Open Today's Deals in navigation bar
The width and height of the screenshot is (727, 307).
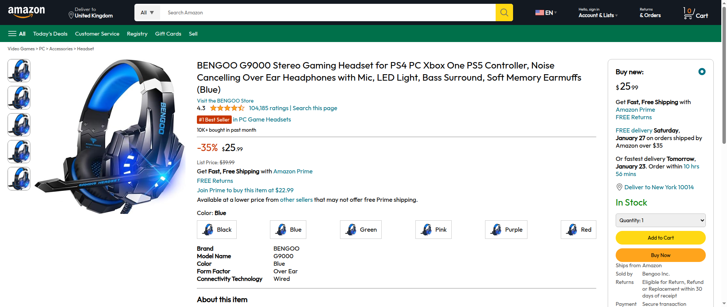pos(50,34)
